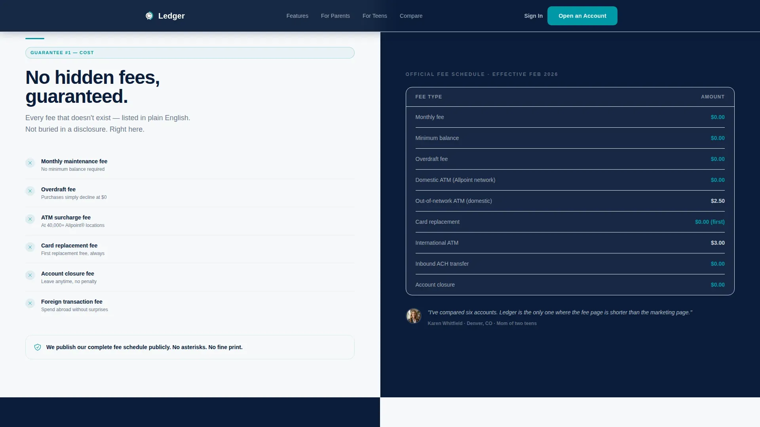This screenshot has height=427, width=760.
Task: Click the $3.00 International ATM amount
Action: [x=718, y=243]
